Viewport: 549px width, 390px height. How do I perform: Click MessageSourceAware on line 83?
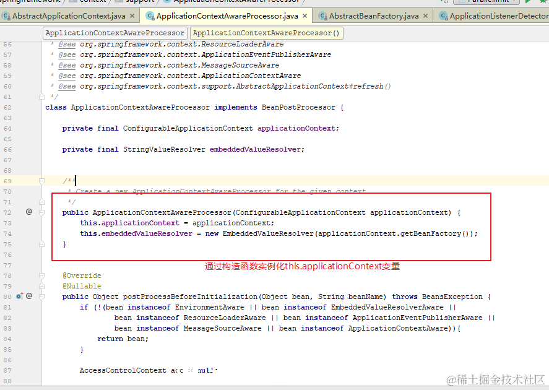pyautogui.click(x=223, y=328)
